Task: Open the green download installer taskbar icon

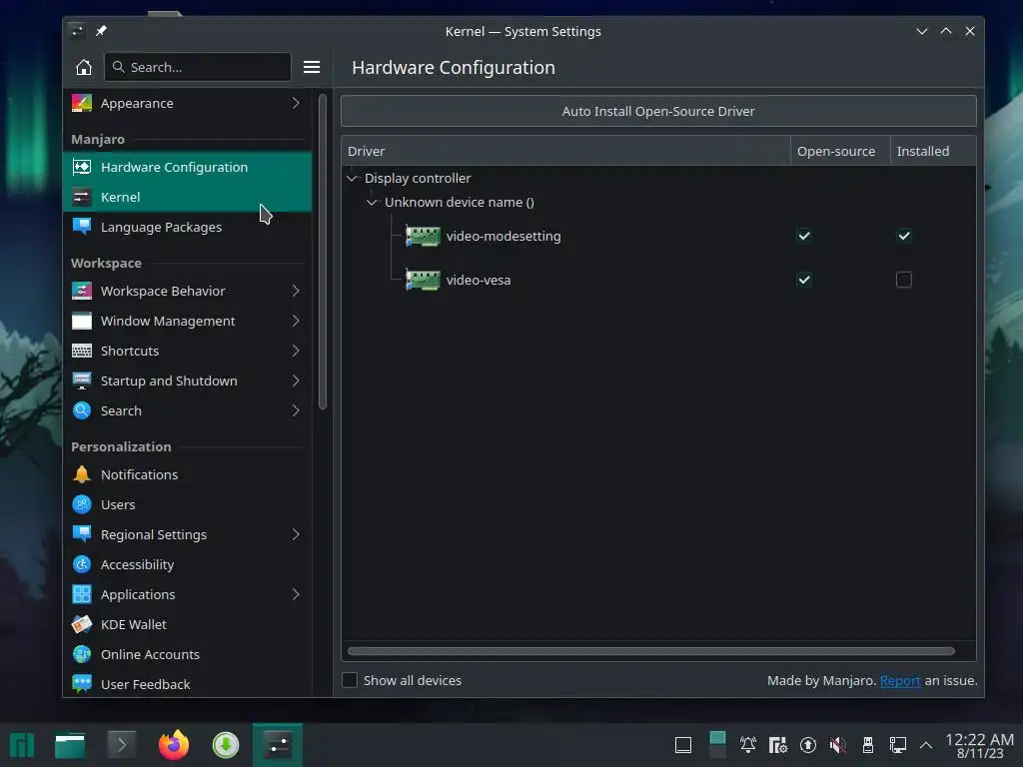Action: 226,745
